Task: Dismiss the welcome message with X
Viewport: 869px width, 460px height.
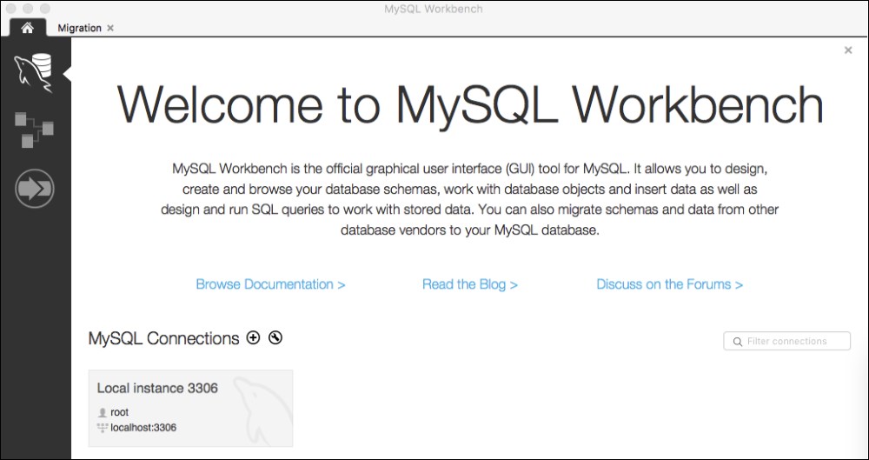Action: pos(848,50)
